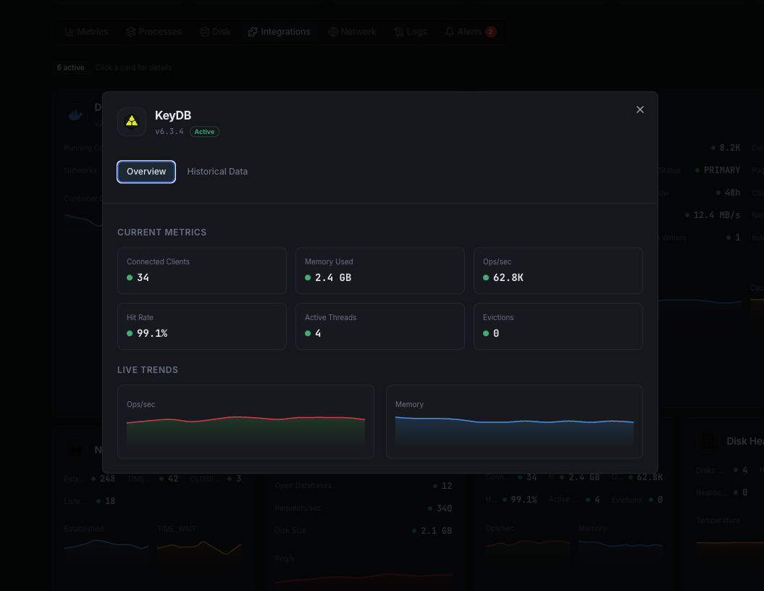Switch to the Historical Data tab
This screenshot has width=764, height=591.
pos(217,172)
